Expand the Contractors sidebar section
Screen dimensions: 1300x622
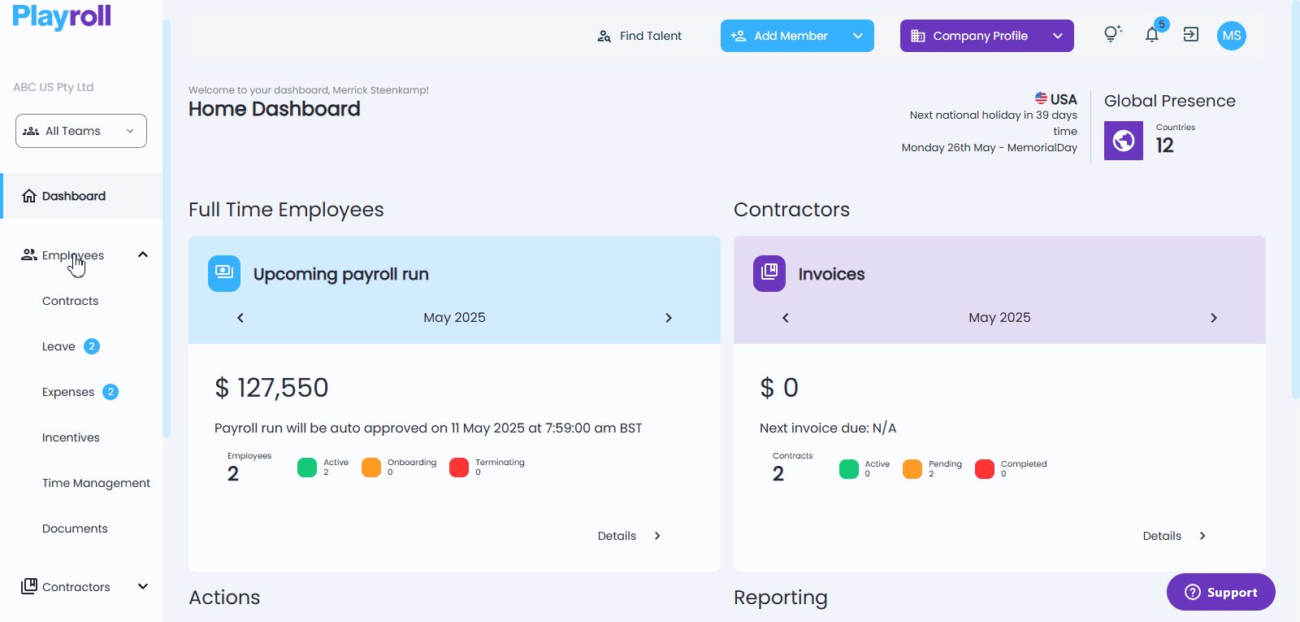coord(143,586)
